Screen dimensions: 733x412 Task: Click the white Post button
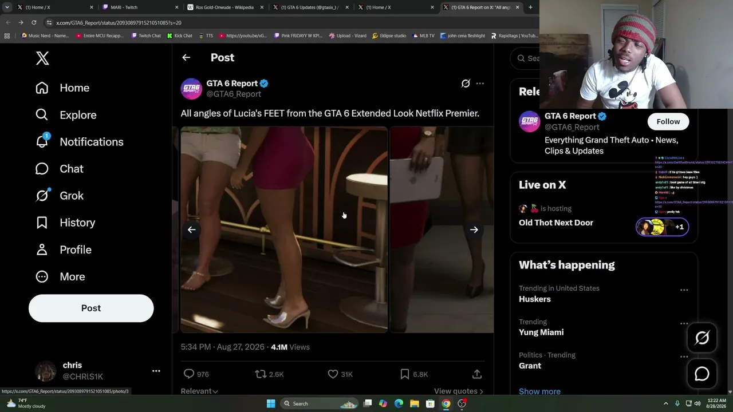click(91, 308)
